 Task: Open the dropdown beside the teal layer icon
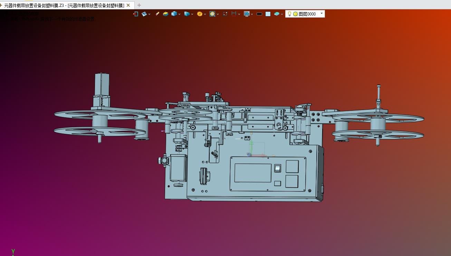282,14
